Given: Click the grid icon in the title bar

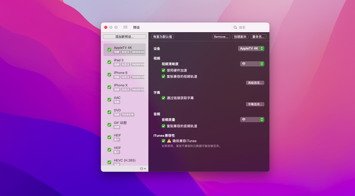Looking at the screenshot, I should (125, 27).
